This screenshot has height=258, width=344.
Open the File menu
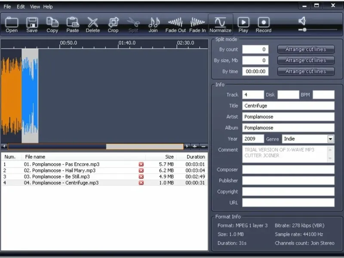pos(7,6)
